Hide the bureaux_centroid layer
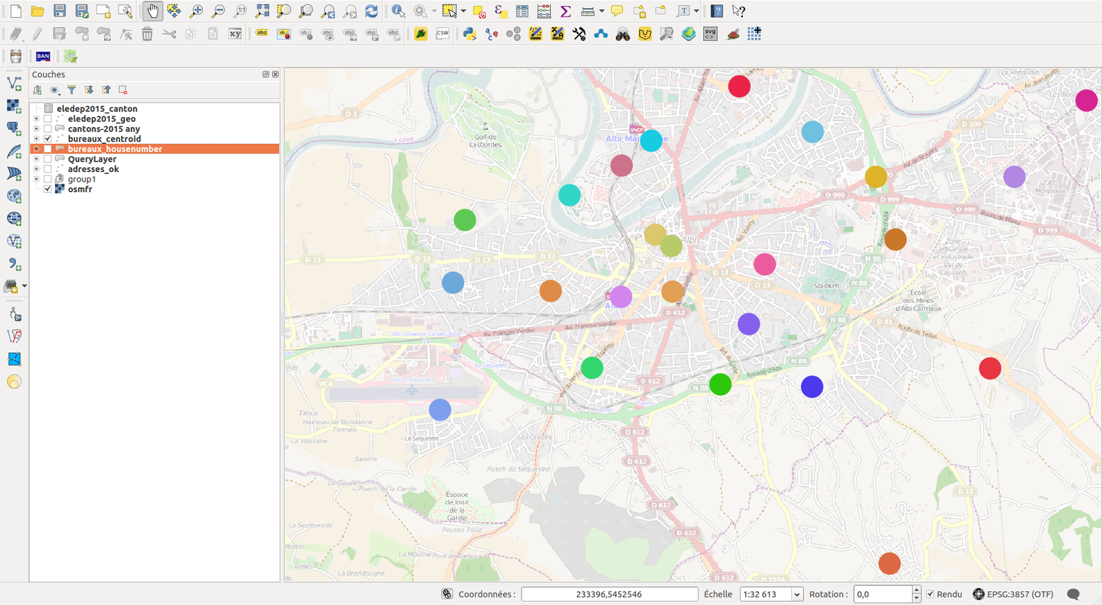1102x605 pixels. click(x=48, y=139)
